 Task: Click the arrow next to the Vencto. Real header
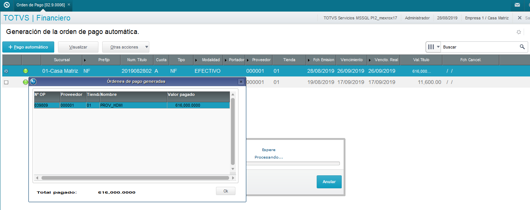coord(370,60)
